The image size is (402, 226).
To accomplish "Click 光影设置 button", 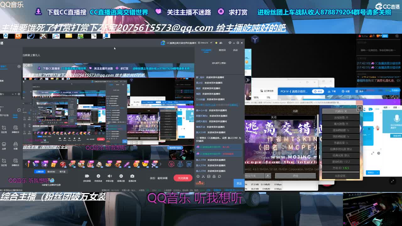I will (340, 176).
